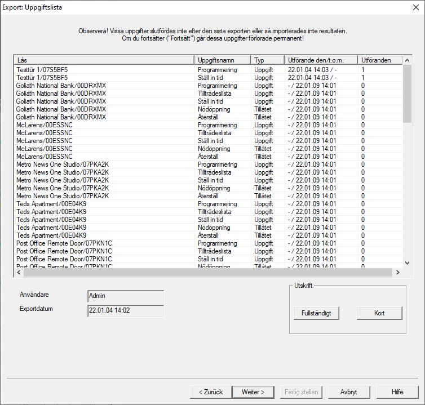Click the Utförande den/t.o.m. column header

[321, 60]
